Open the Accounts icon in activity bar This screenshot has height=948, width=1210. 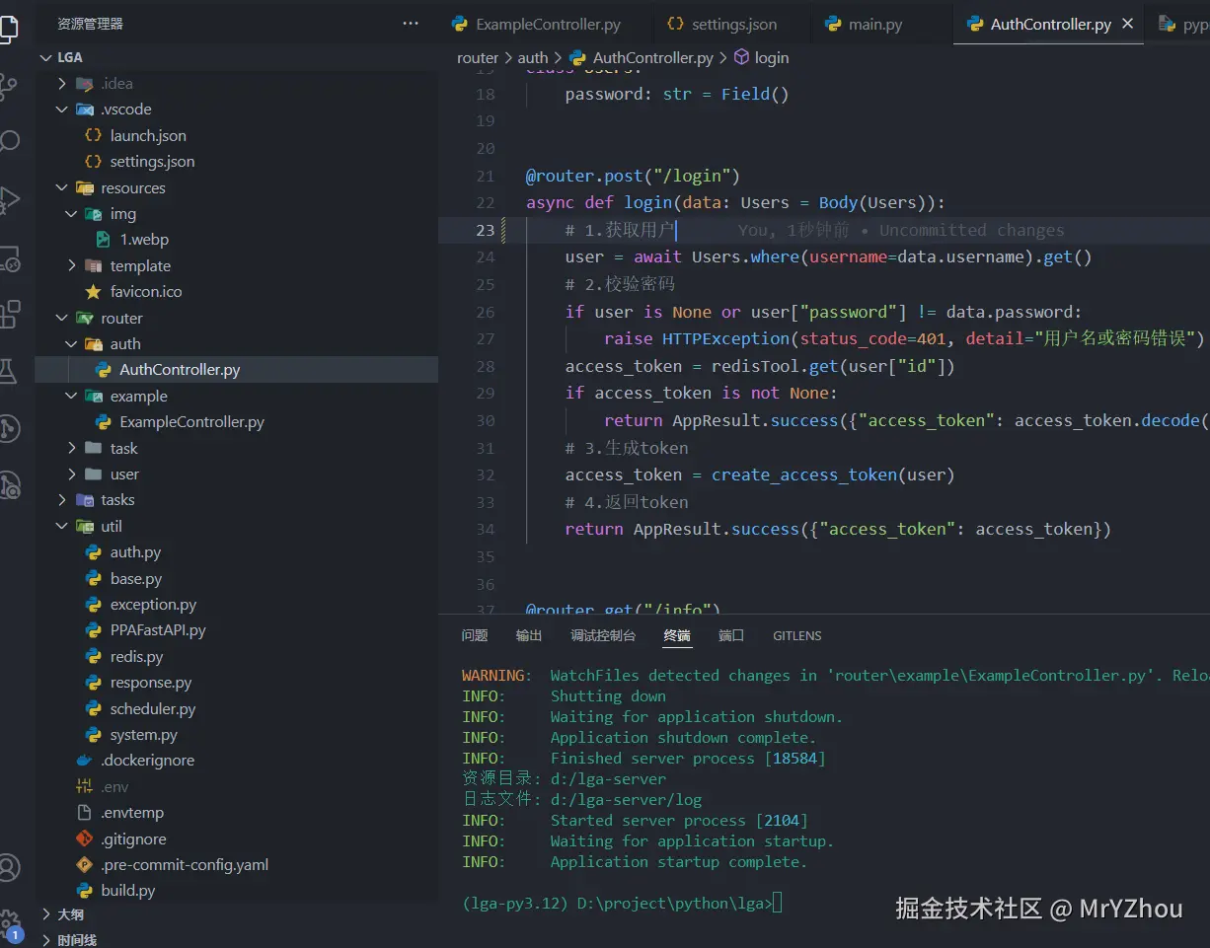8,867
